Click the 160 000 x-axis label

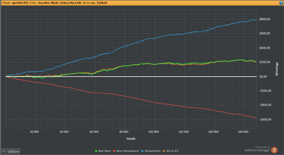[x=243, y=132]
